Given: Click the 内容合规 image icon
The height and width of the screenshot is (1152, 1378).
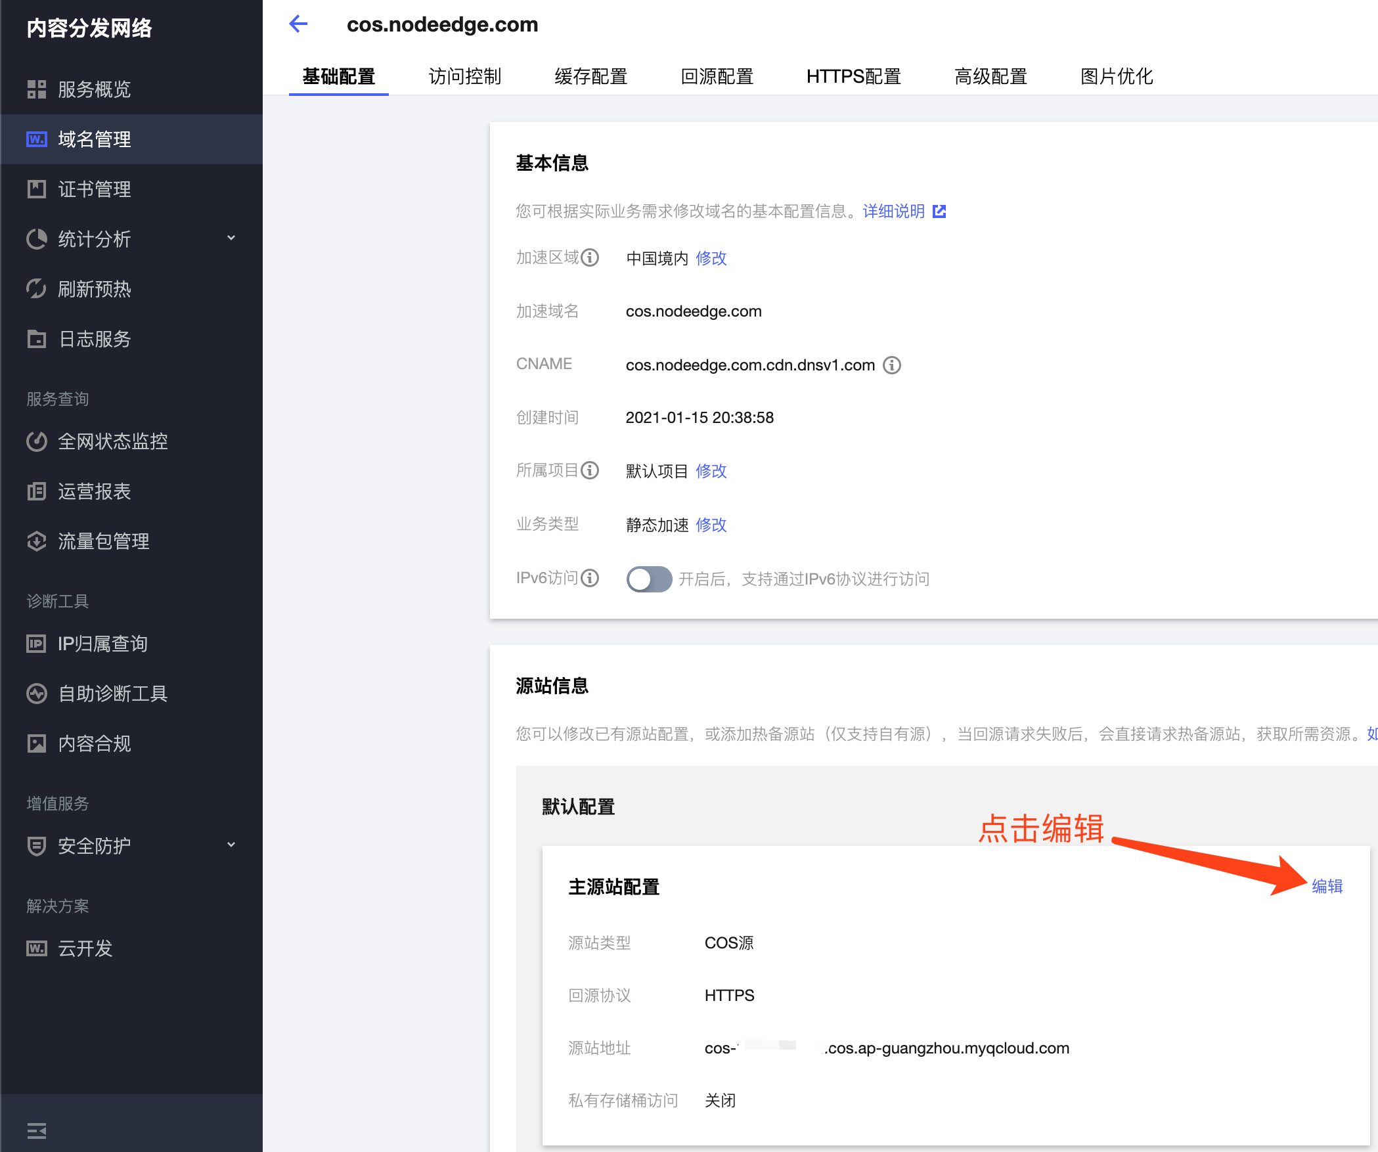Looking at the screenshot, I should point(37,743).
